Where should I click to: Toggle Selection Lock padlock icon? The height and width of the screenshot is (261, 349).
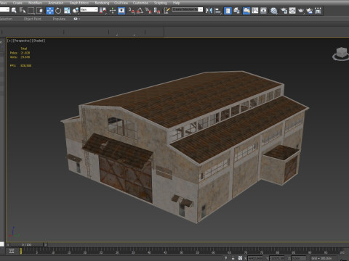pos(233,258)
